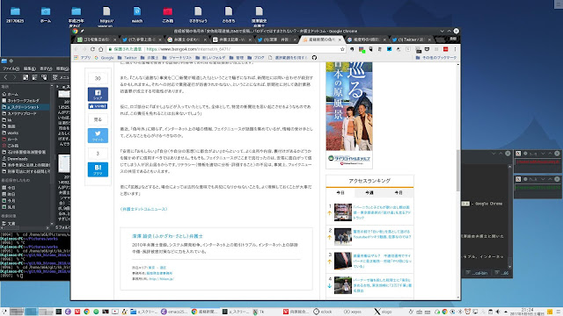The height and width of the screenshot is (316, 563).
Task: Open Chrome's home page button
Action: (101, 49)
